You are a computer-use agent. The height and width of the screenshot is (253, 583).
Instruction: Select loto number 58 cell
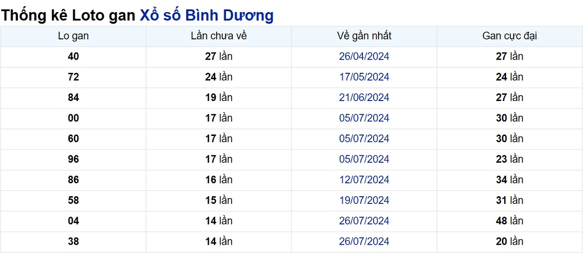pos(73,200)
